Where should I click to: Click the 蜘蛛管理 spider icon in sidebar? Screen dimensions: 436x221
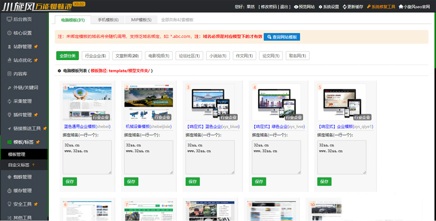(10, 177)
